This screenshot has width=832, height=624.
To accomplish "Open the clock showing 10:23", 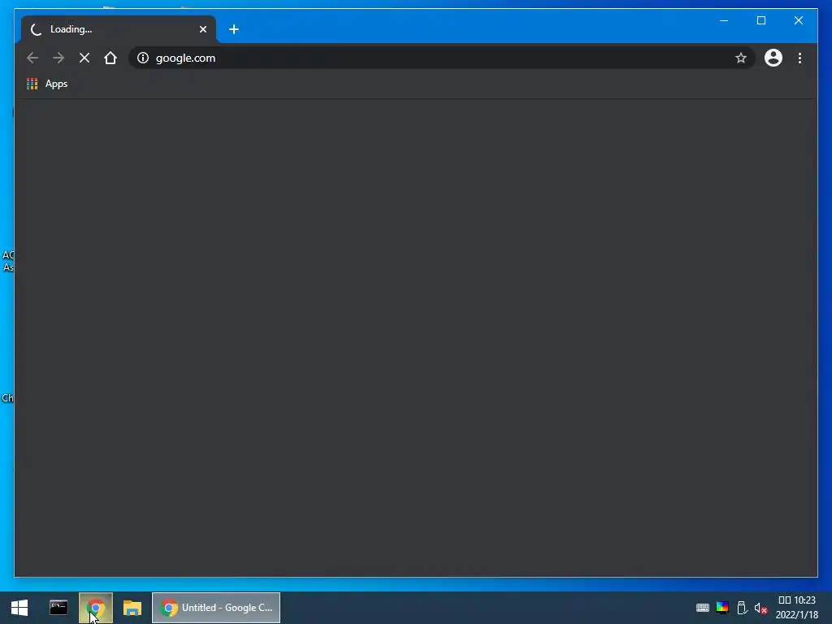I will point(797,608).
